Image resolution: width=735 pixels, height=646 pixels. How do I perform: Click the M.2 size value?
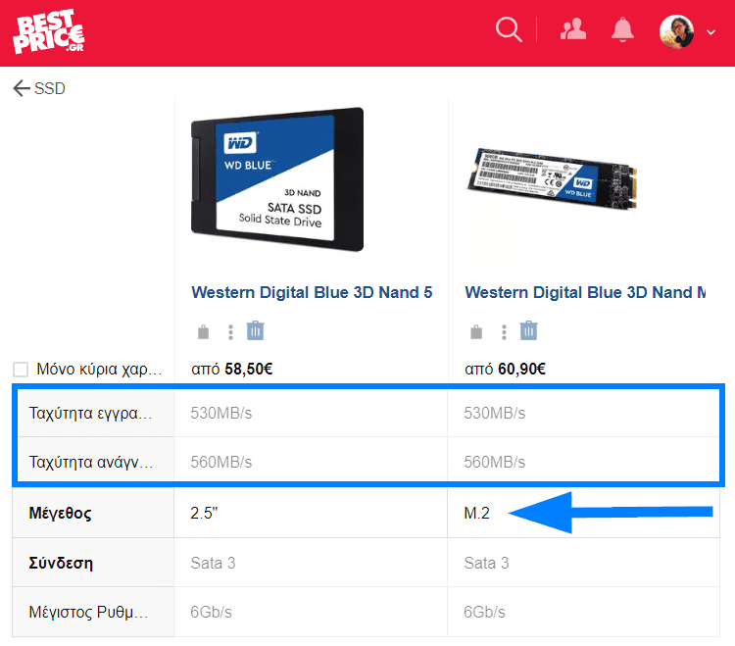476,513
